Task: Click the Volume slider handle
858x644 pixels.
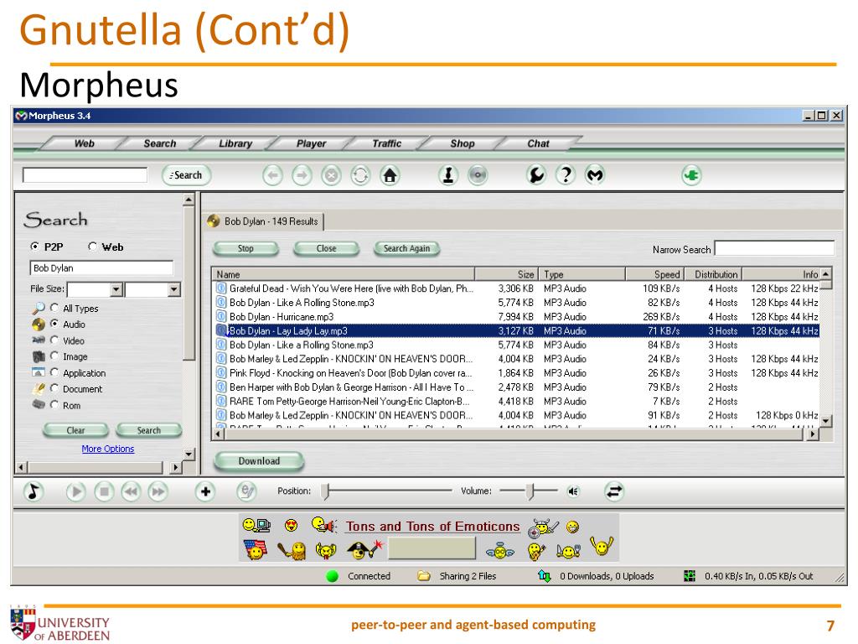Action: pyautogui.click(x=530, y=491)
